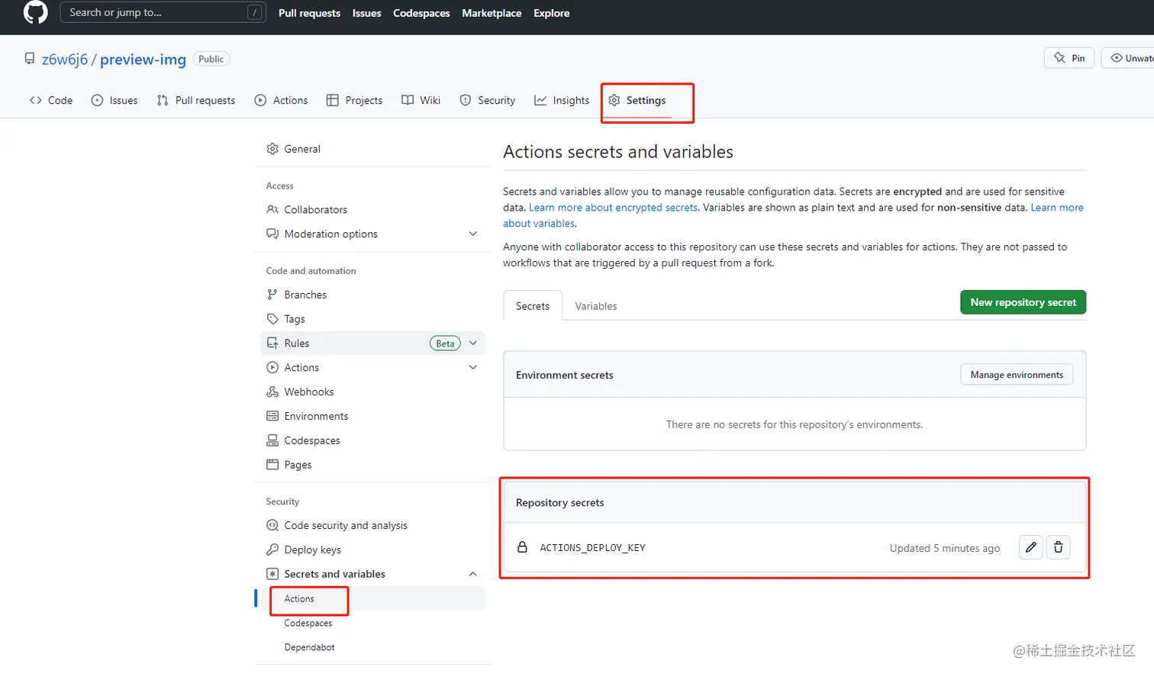The height and width of the screenshot is (677, 1154).
Task: Click the graph icon on Insights tab
Action: pyautogui.click(x=540, y=100)
